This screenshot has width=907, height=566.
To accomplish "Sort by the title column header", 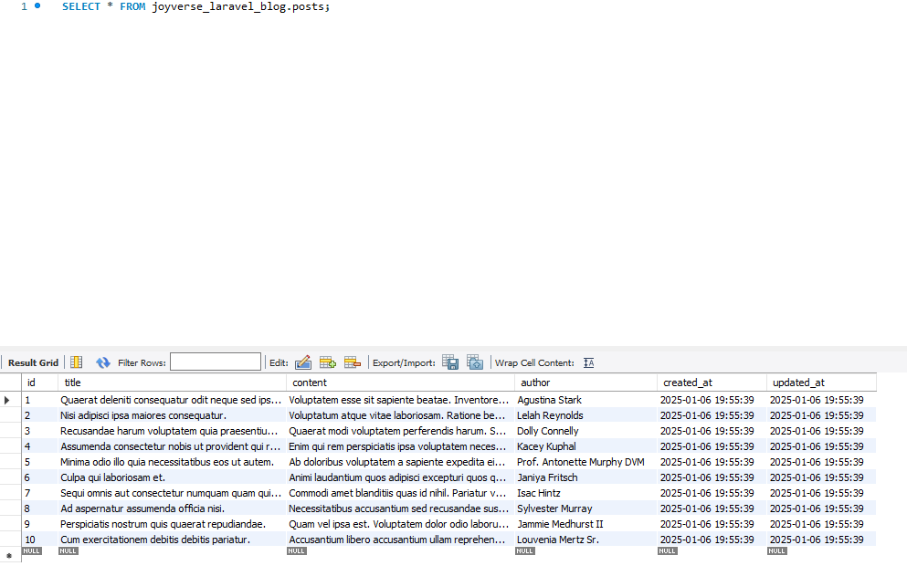I will [72, 383].
